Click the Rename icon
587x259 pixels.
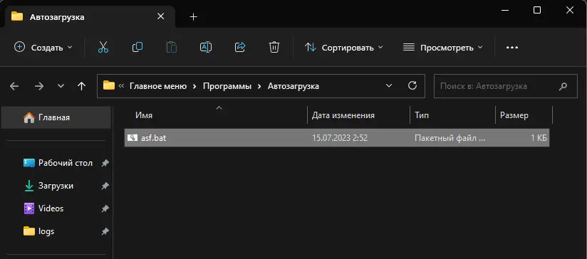click(x=206, y=47)
